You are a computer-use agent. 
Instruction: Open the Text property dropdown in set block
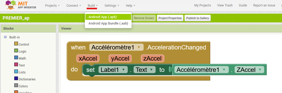[144, 70]
